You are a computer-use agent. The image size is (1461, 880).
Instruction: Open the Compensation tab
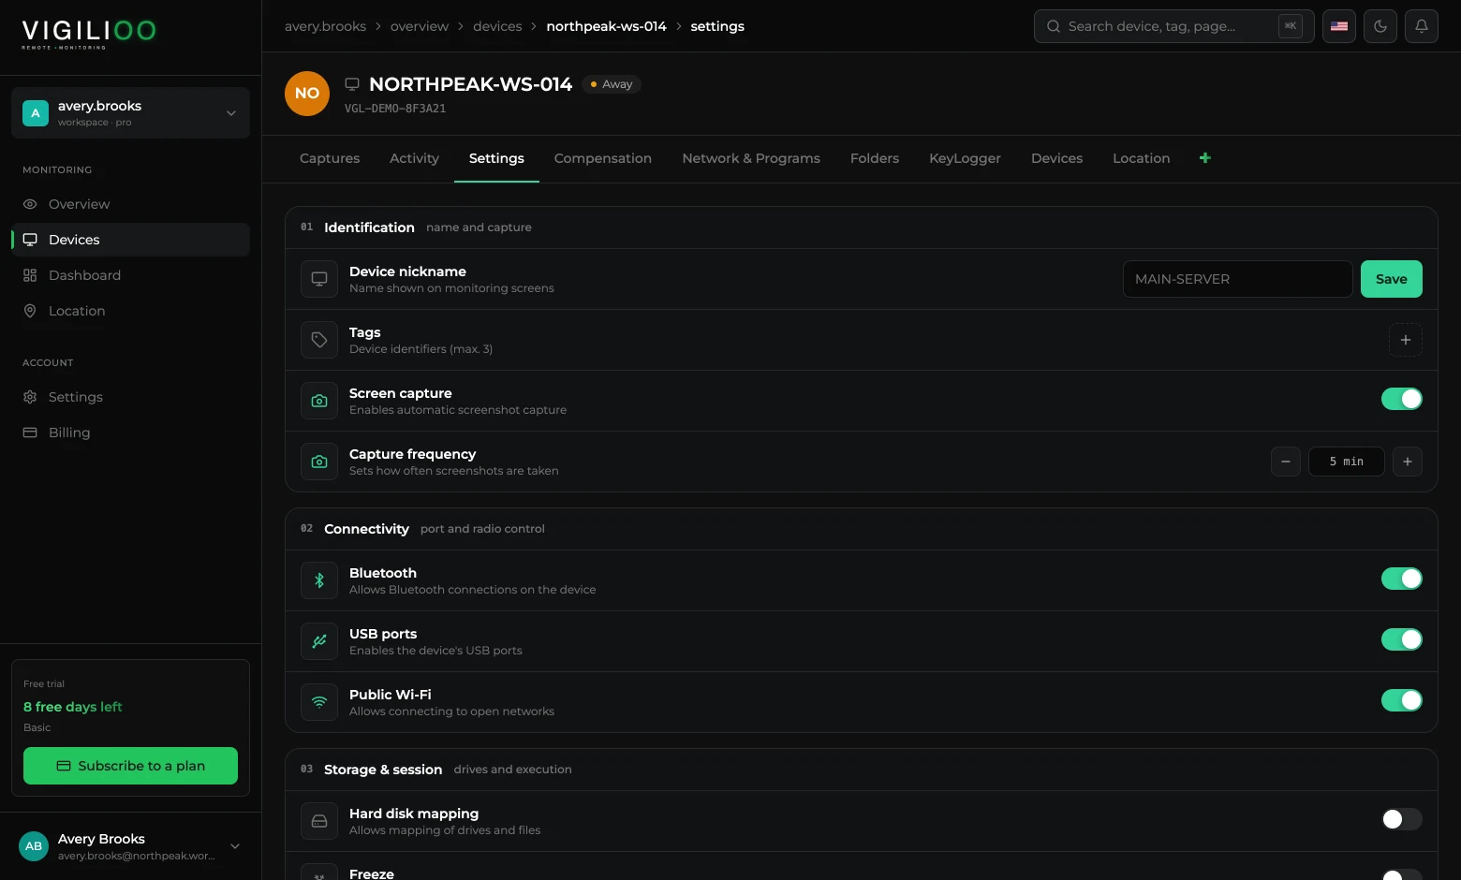[603, 158]
